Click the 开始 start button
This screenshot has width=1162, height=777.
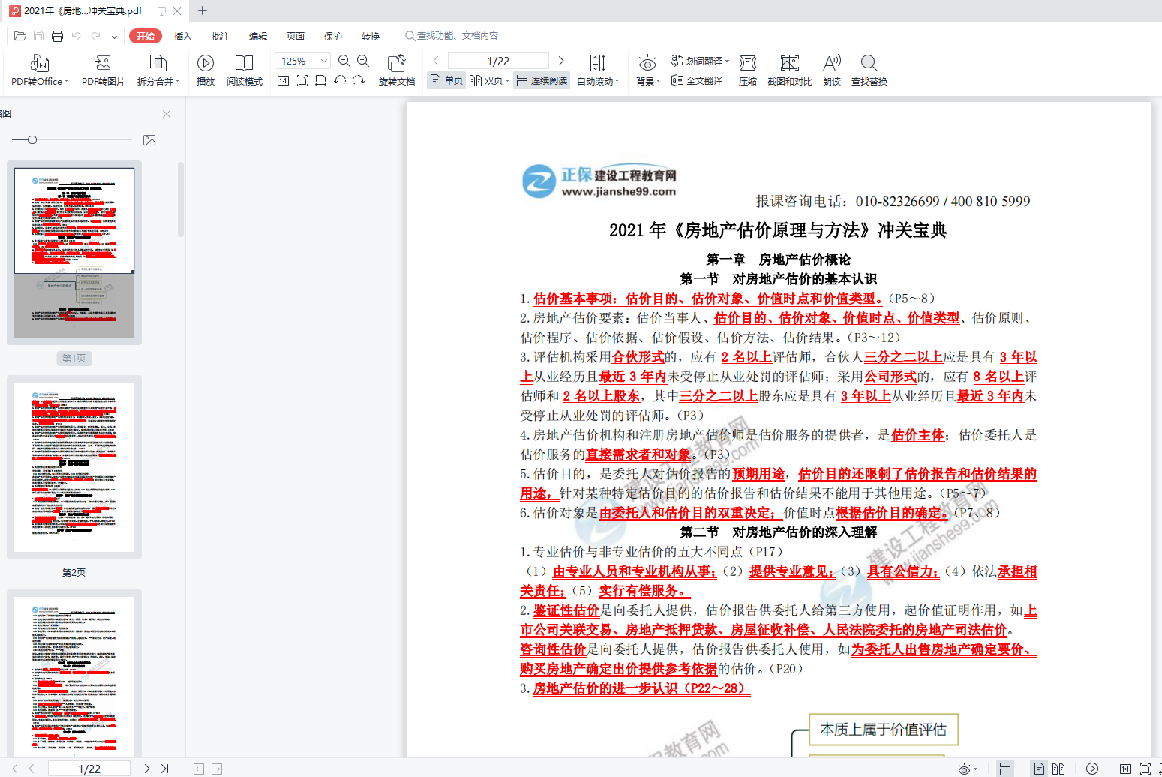click(x=145, y=35)
